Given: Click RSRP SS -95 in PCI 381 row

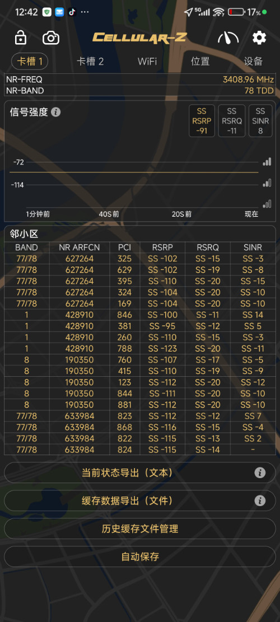Looking at the screenshot, I should (162, 326).
